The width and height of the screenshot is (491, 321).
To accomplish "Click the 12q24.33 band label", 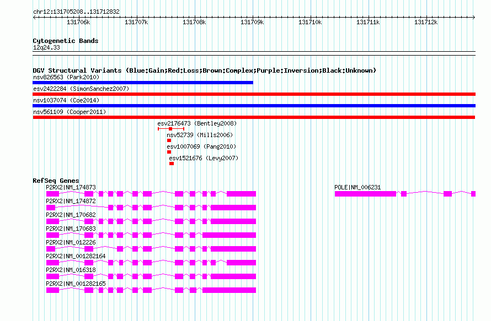I will [x=46, y=47].
